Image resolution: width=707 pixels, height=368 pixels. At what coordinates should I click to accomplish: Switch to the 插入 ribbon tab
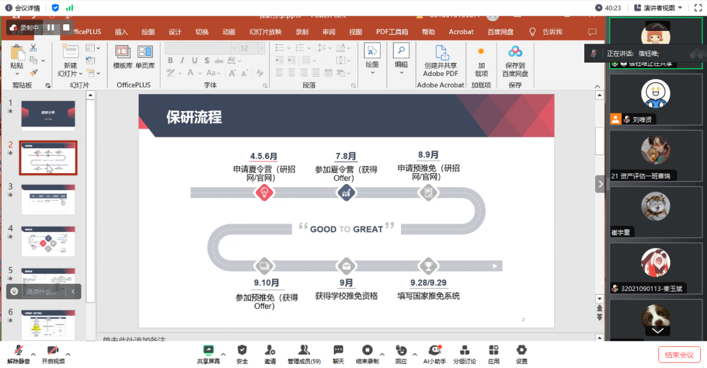(x=120, y=32)
